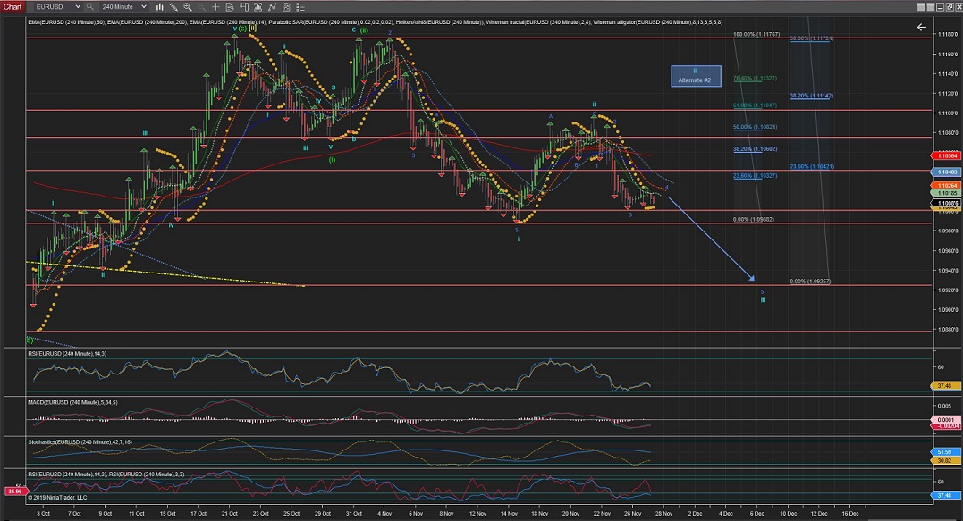Screen dimensions: 963x521
Task: Select the drawing tools pencil icon
Action: [173, 6]
